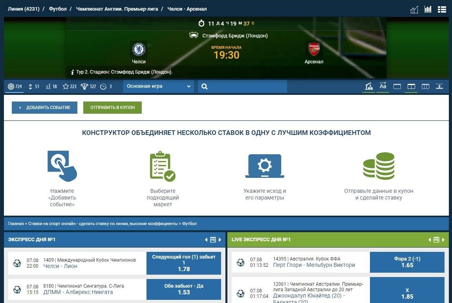Select Обе забьют - Да odds 1.53
Image resolution: width=452 pixels, height=303 pixels.
(184, 289)
